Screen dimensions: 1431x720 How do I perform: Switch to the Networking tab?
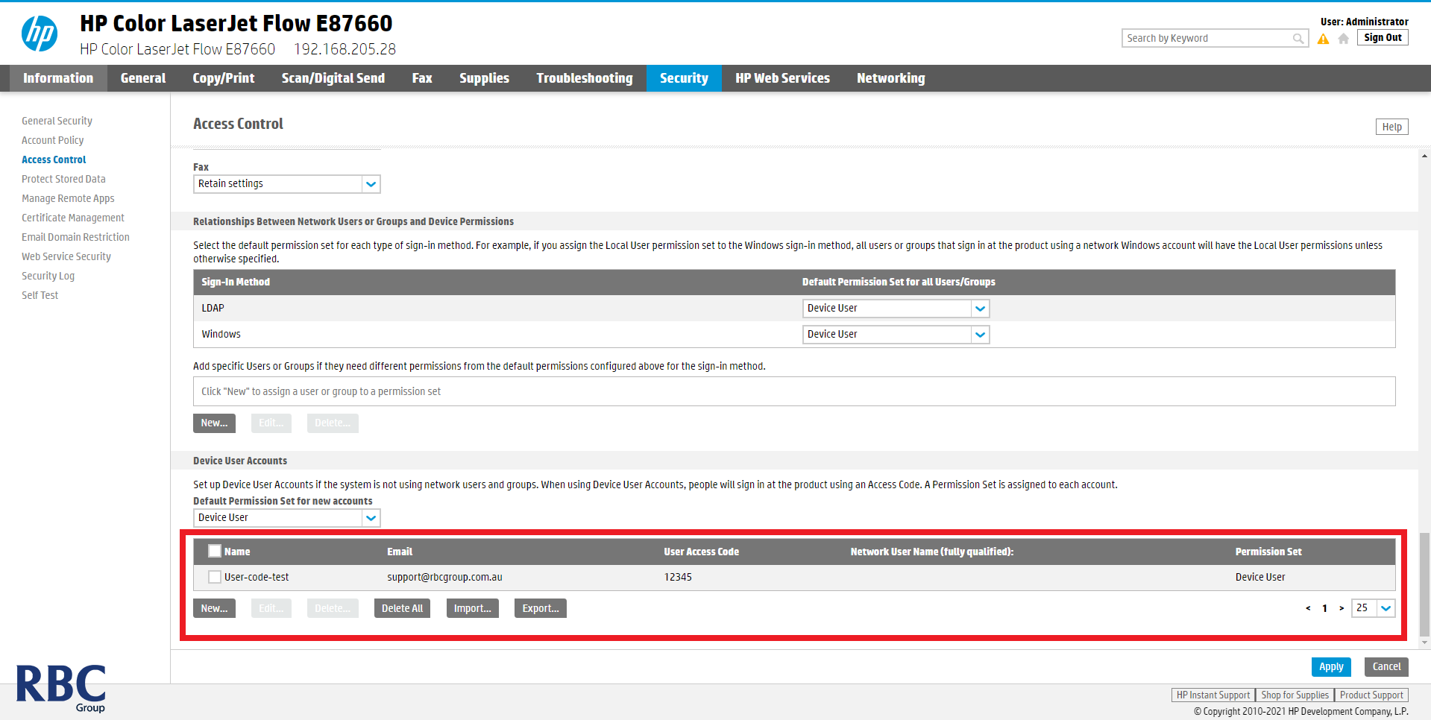(x=890, y=78)
